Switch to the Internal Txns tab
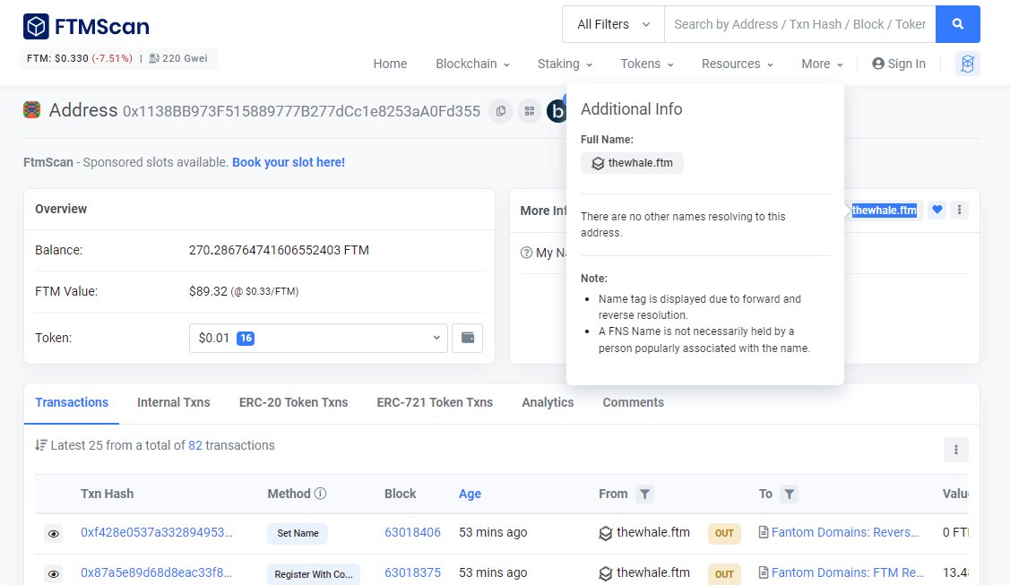Image resolution: width=1010 pixels, height=585 pixels. click(x=173, y=403)
